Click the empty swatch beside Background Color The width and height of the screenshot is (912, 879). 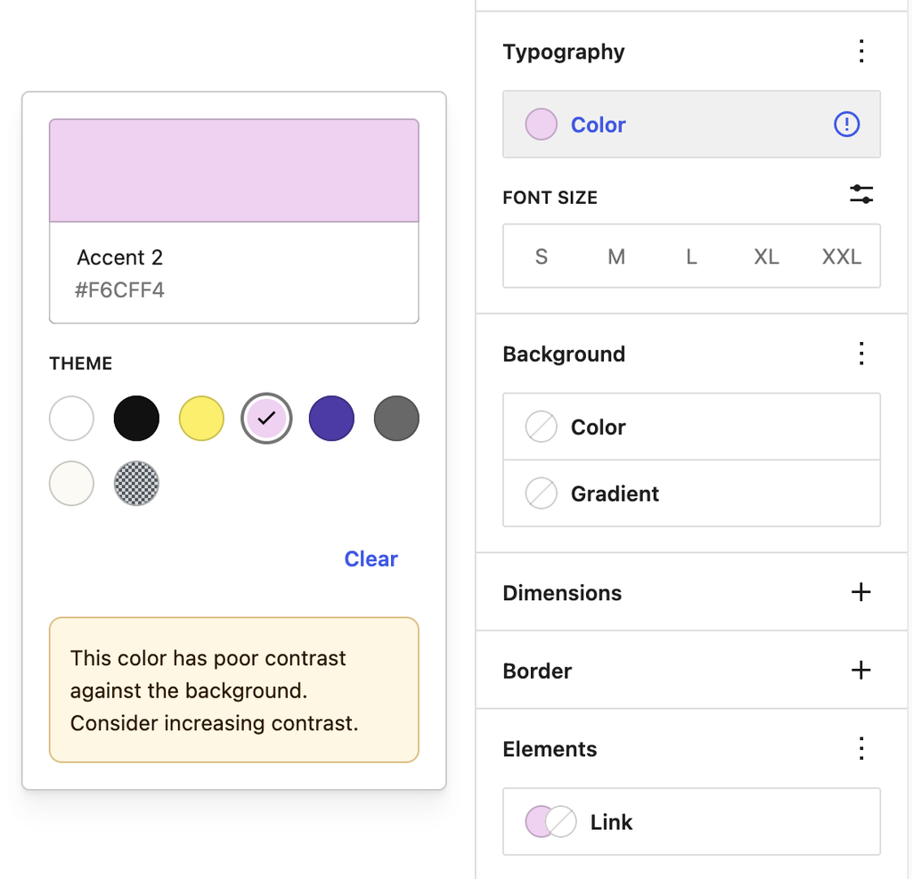click(541, 427)
